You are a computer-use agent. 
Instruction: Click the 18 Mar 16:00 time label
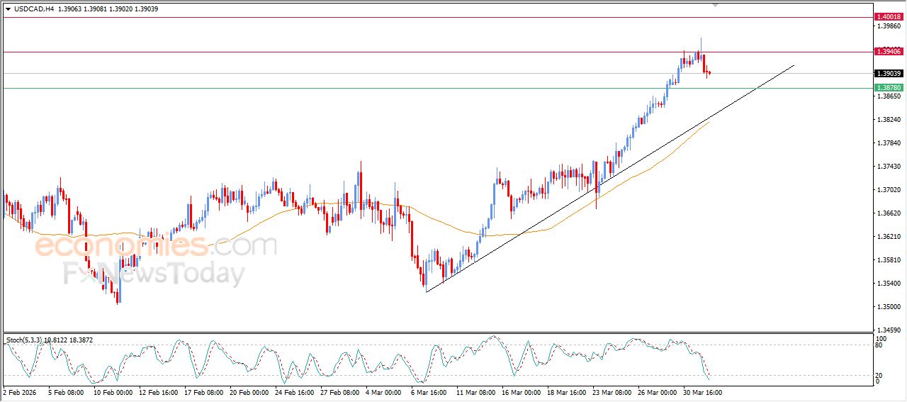click(x=566, y=392)
